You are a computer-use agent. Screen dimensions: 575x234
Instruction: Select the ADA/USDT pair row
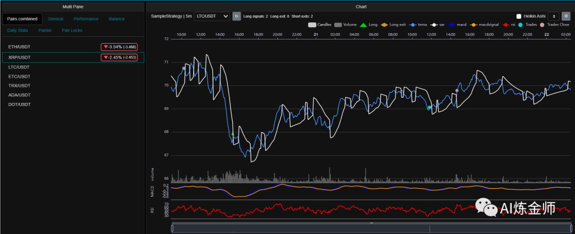pyautogui.click(x=73, y=95)
